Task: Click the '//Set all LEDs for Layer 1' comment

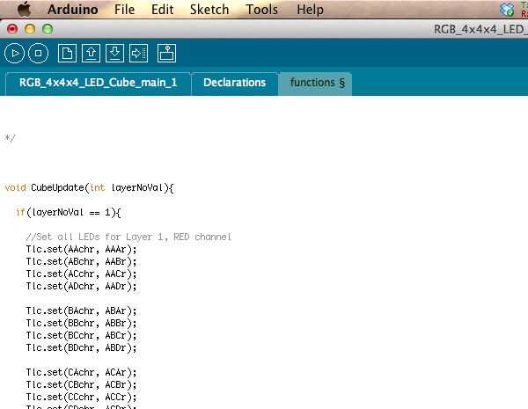Action: click(128, 237)
